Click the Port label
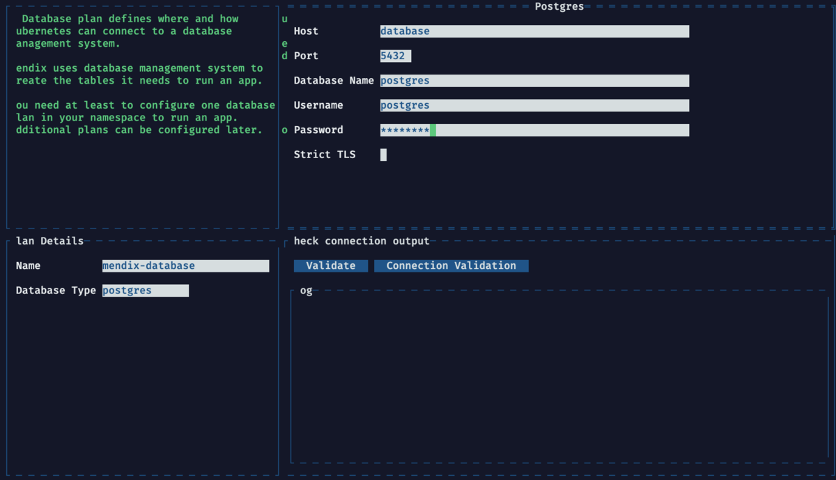 [306, 56]
